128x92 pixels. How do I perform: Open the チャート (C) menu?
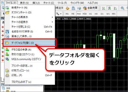(x=49, y=3)
